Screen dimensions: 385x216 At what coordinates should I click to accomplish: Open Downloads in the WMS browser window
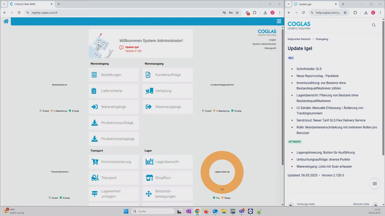(x=265, y=13)
